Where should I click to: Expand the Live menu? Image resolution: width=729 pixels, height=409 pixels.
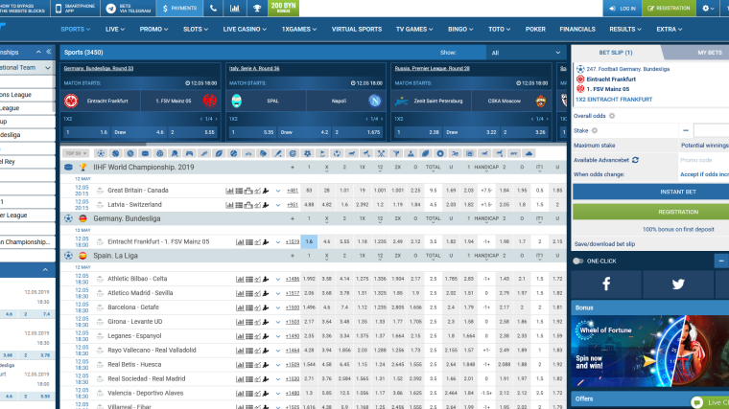point(115,30)
